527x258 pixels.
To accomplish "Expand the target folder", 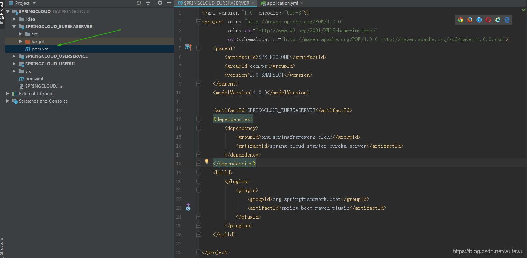I will click(x=21, y=42).
